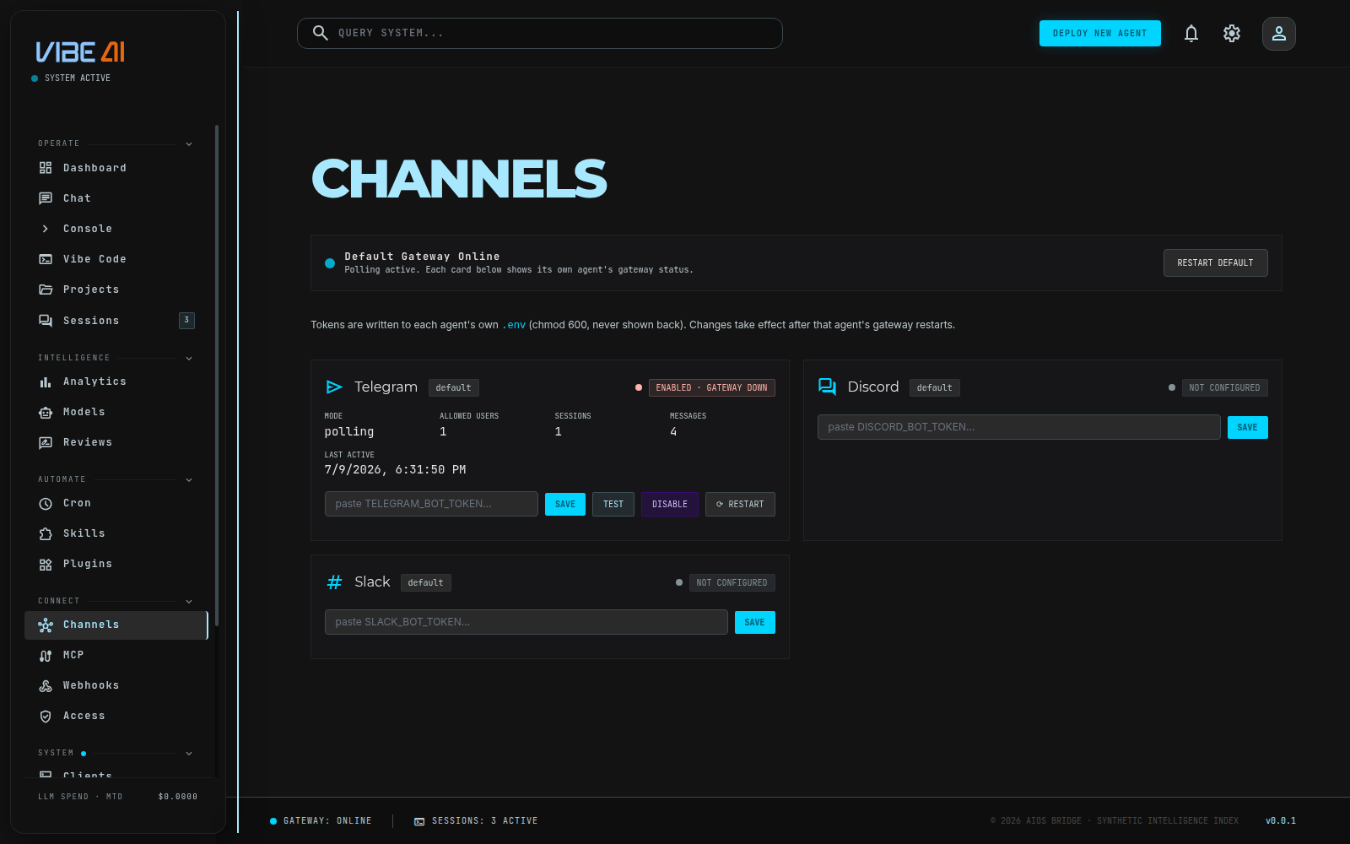The width and height of the screenshot is (1350, 844).
Task: Navigate to Analytics
Action: coord(116,381)
